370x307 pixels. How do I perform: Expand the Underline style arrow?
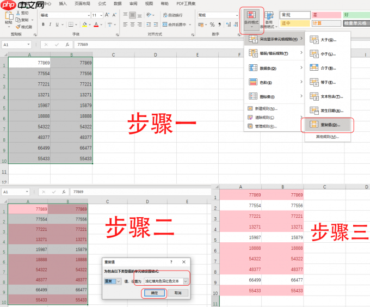coord(63,24)
